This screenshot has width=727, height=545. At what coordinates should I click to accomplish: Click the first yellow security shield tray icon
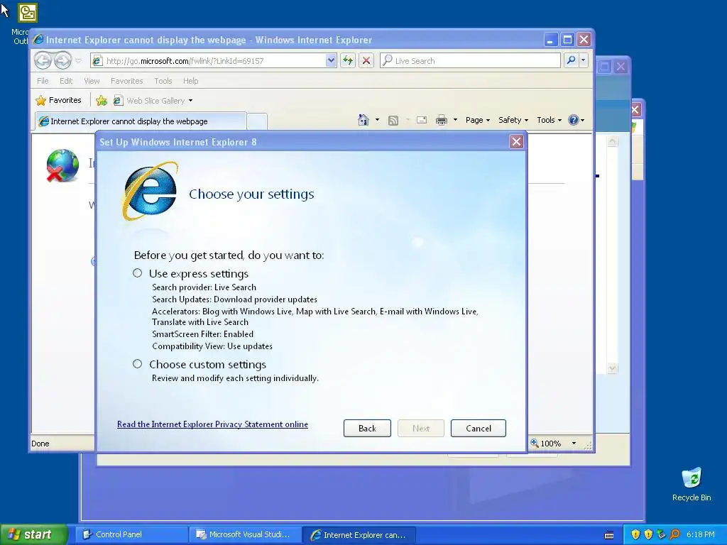coord(635,534)
